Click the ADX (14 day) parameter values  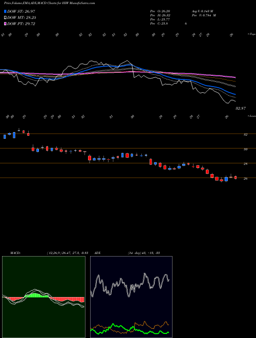(143, 253)
